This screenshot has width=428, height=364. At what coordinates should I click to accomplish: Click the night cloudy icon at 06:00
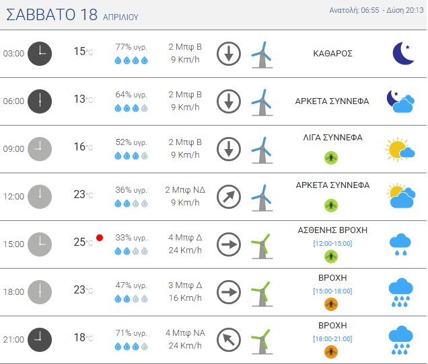(x=400, y=101)
